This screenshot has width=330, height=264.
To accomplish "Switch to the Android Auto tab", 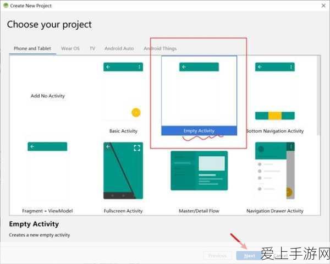I will (x=119, y=48).
